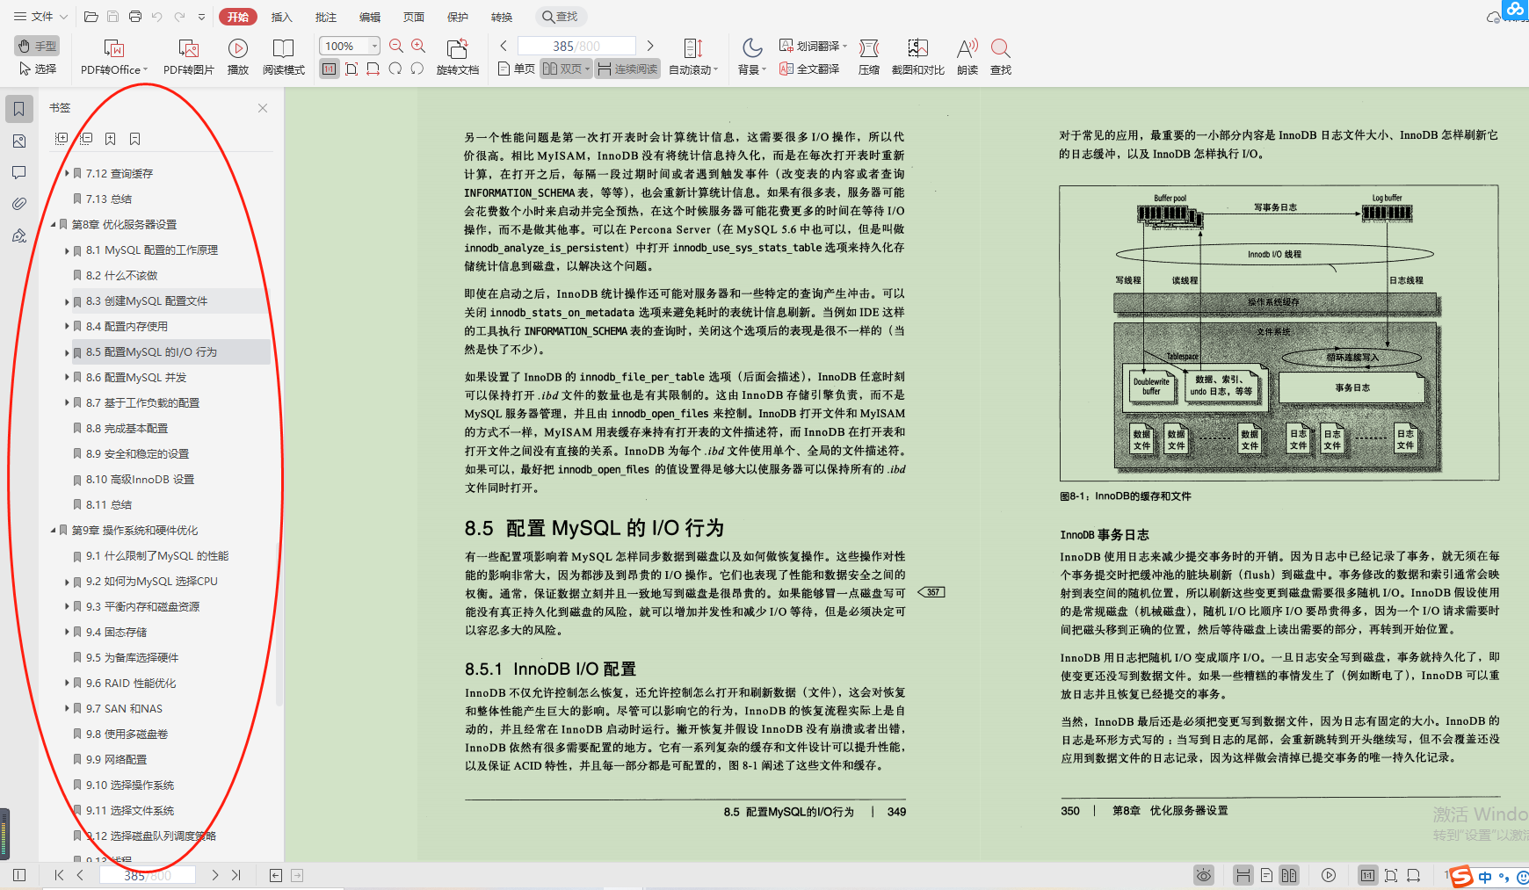This screenshot has width=1529, height=890.
Task: Switch to the 编辑 tab
Action: pos(370,17)
